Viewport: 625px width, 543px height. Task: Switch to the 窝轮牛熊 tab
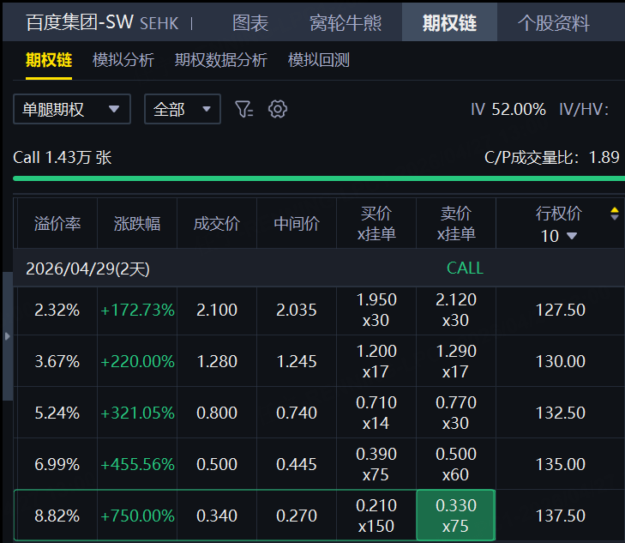[x=346, y=22]
